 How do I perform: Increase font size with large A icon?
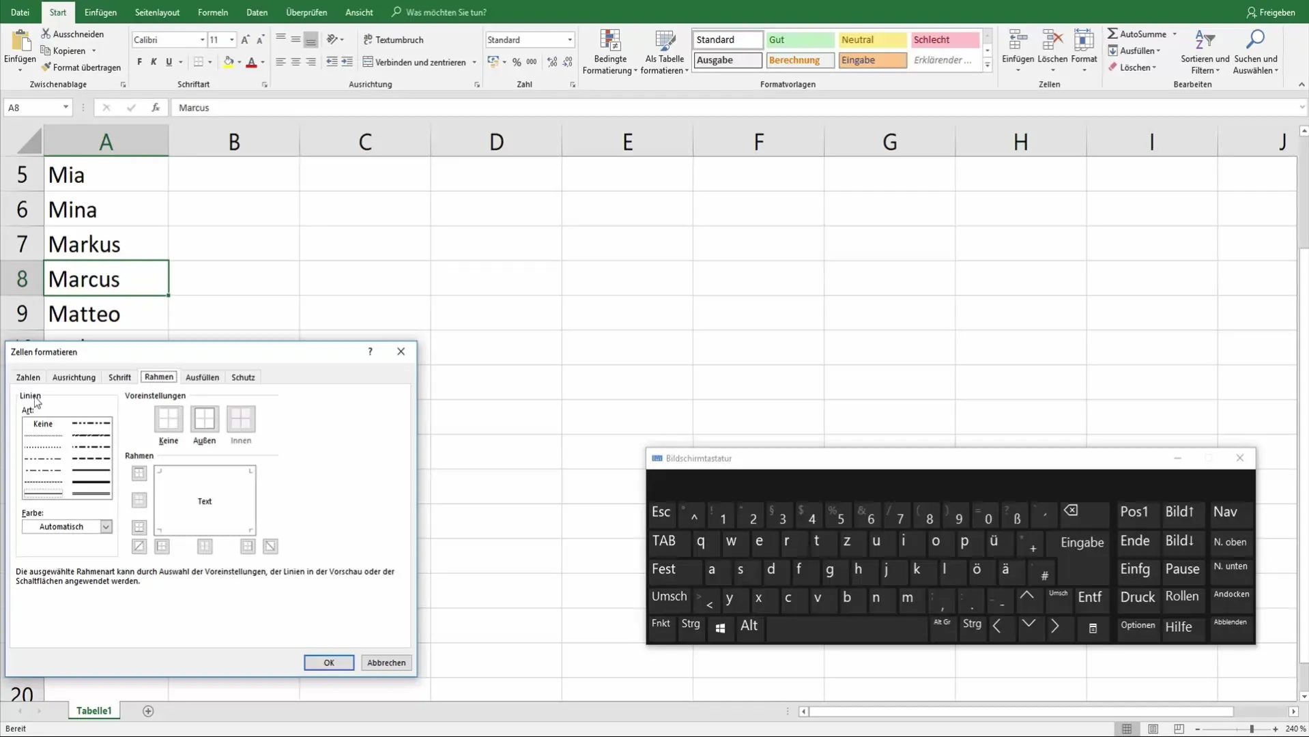(245, 40)
